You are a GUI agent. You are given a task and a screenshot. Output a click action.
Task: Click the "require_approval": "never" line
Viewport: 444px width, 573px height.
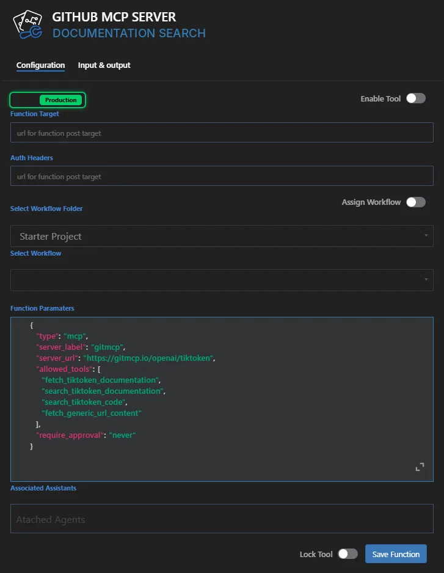click(x=86, y=435)
